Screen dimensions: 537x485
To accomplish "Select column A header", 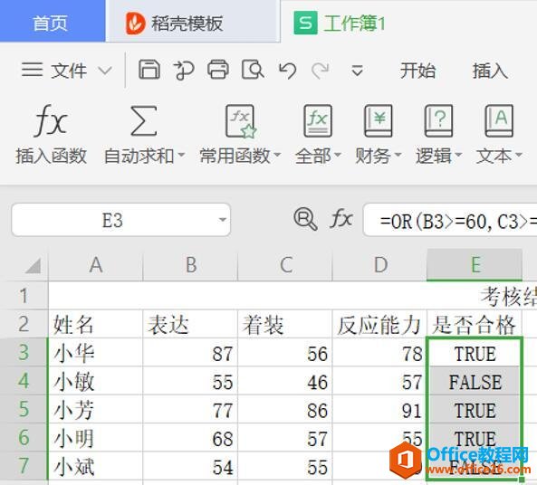I will click(x=96, y=265).
